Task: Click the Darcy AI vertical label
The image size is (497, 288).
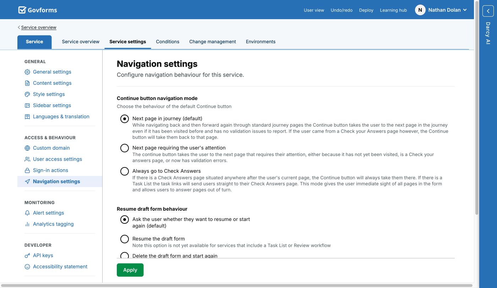Action: click(488, 33)
